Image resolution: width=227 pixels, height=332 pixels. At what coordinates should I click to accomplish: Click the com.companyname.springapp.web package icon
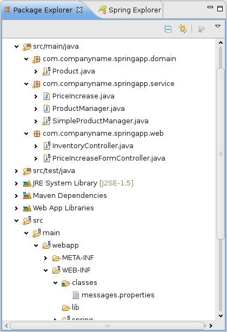point(37,134)
